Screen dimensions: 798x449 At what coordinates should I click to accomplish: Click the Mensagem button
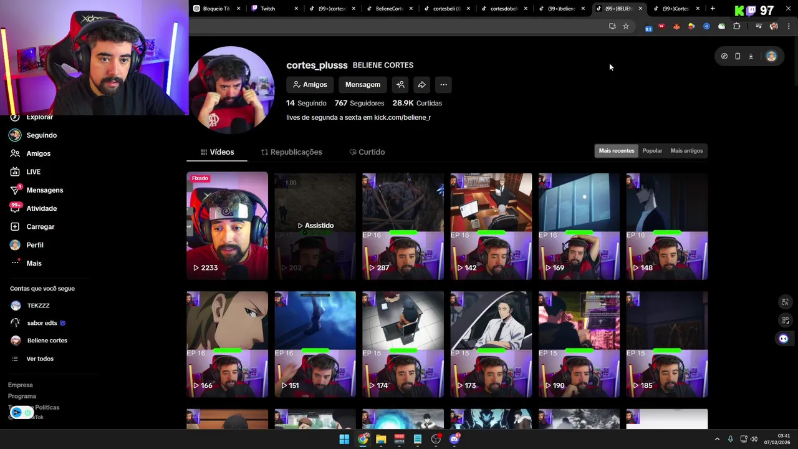tap(363, 85)
